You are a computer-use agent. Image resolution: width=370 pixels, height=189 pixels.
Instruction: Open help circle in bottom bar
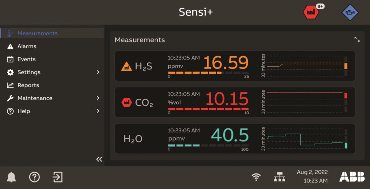[34, 177]
